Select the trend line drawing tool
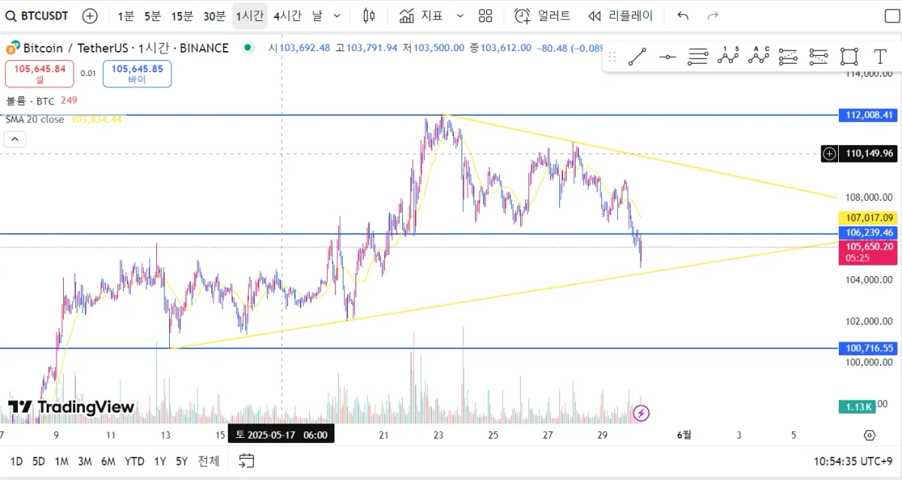 point(637,56)
